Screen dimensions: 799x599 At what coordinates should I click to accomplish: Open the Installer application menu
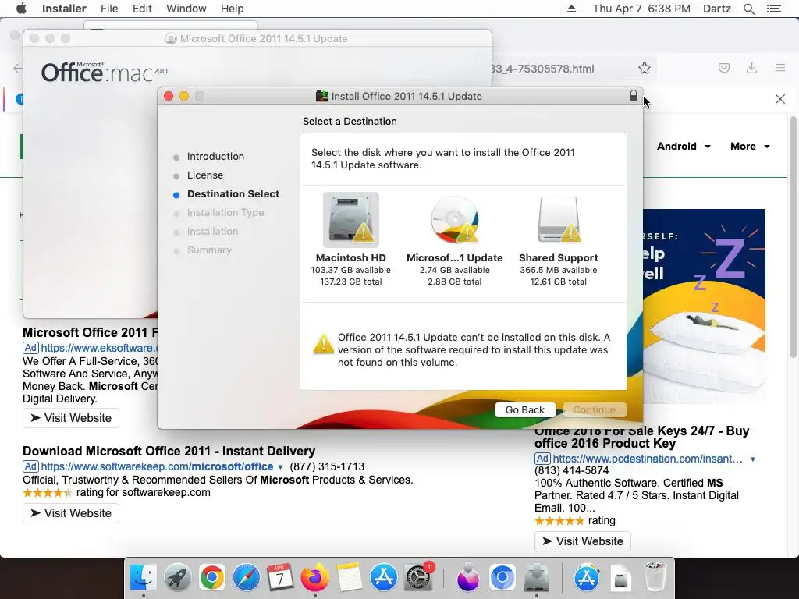point(64,9)
